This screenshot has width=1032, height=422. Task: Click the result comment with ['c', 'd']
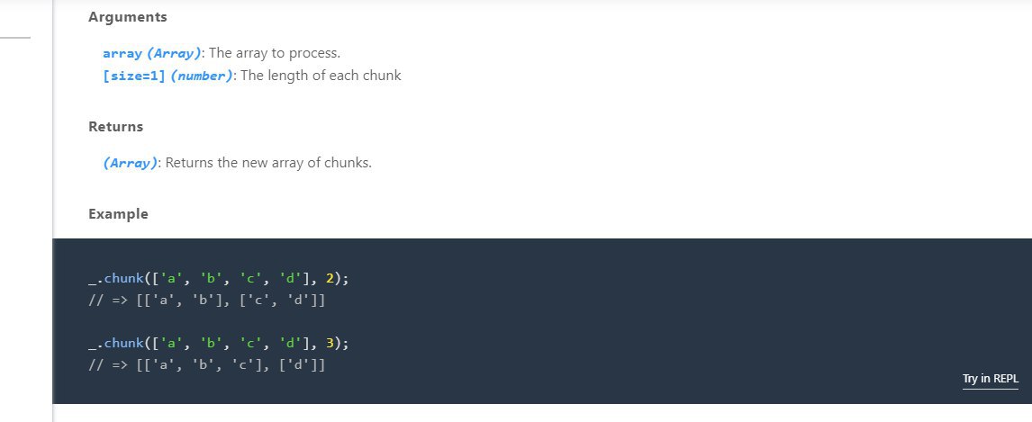click(206, 300)
